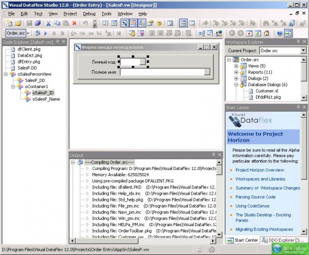
Task: Collapse the Database Dialogs (6) node
Action: (x=236, y=84)
